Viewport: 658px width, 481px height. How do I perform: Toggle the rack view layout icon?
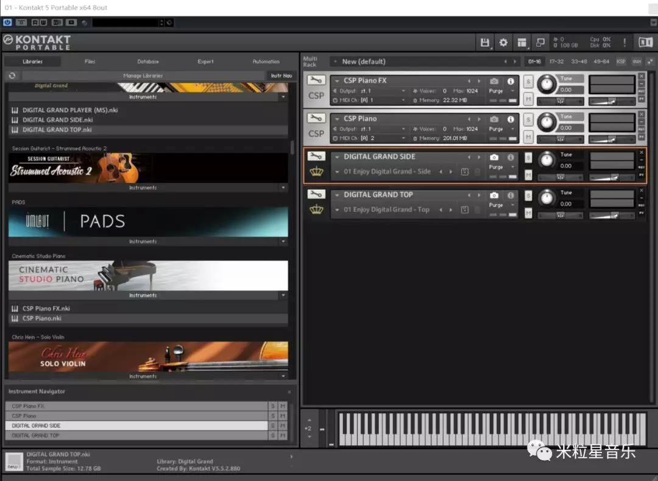522,42
